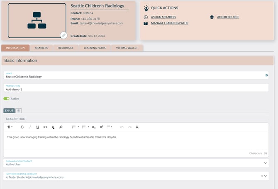
Task: Click inside the description text area
Action: (x=136, y=141)
